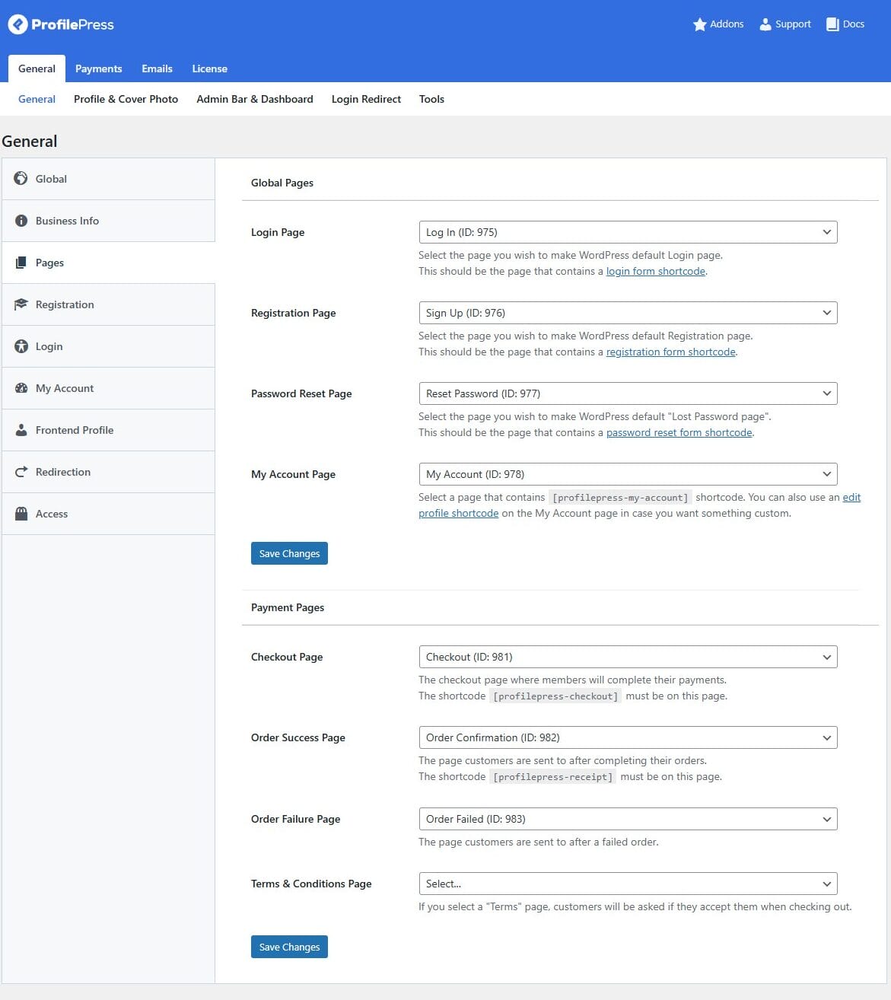Screen dimensions: 891x1000
Task: Open the Admin Bar & Dashboard section
Action: (255, 99)
